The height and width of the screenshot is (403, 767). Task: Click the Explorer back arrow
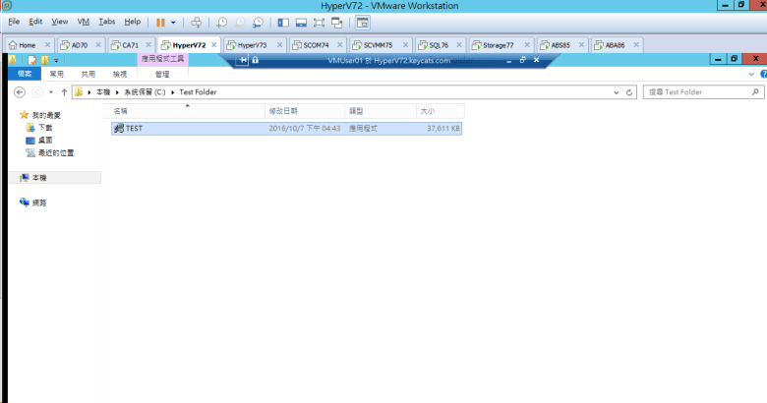(x=21, y=92)
